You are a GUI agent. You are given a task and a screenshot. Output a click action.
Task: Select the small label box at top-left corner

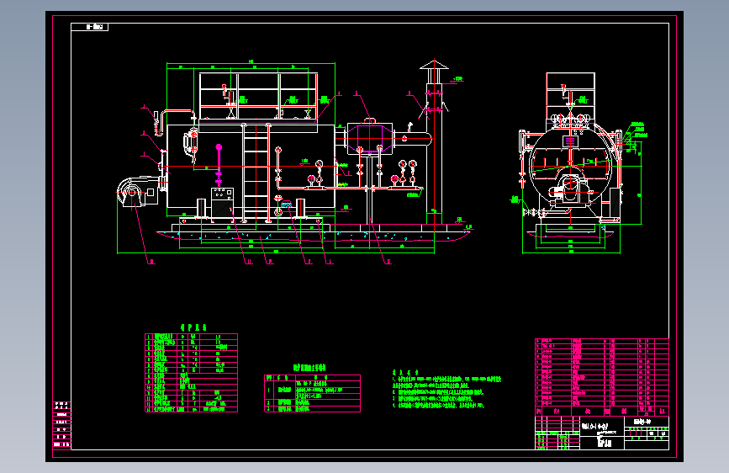click(x=90, y=27)
